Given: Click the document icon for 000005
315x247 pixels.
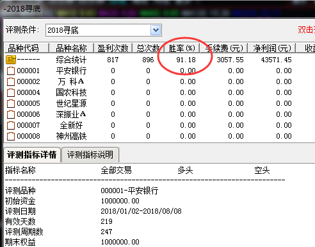Looking at the screenshot, I should pyautogui.click(x=11, y=103).
